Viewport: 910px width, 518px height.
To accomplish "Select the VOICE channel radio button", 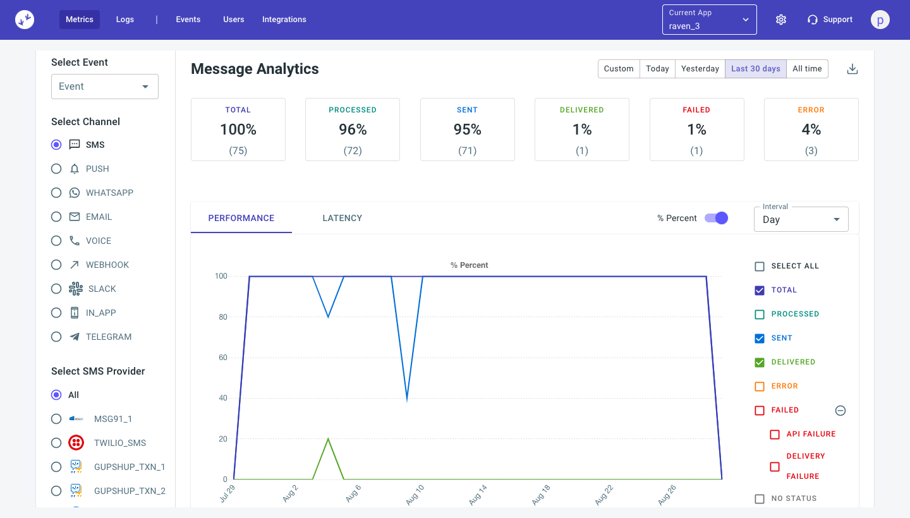I will 56,240.
